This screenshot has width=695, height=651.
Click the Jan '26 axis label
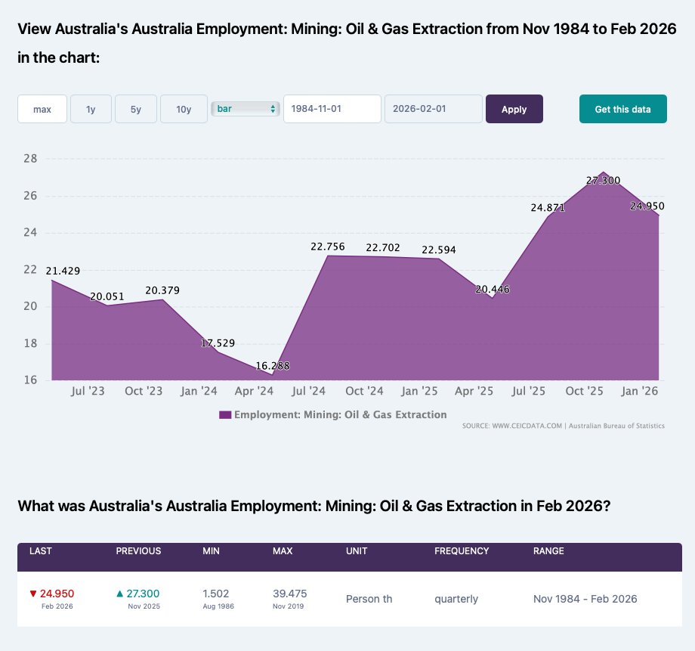[640, 391]
